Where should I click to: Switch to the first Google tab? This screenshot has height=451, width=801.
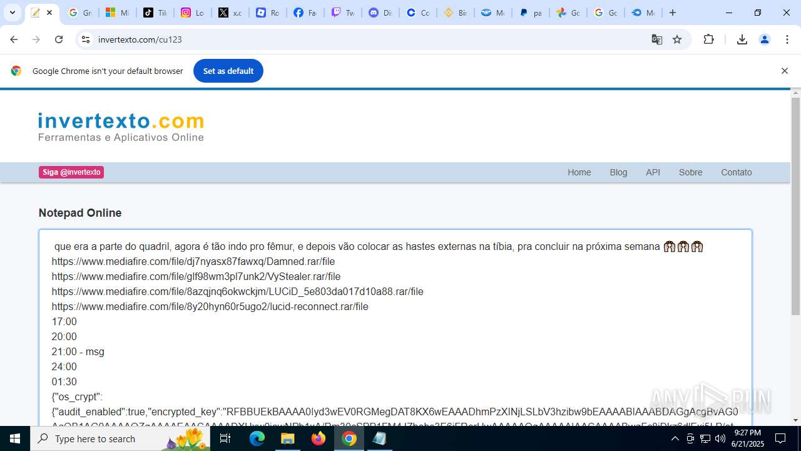79,13
